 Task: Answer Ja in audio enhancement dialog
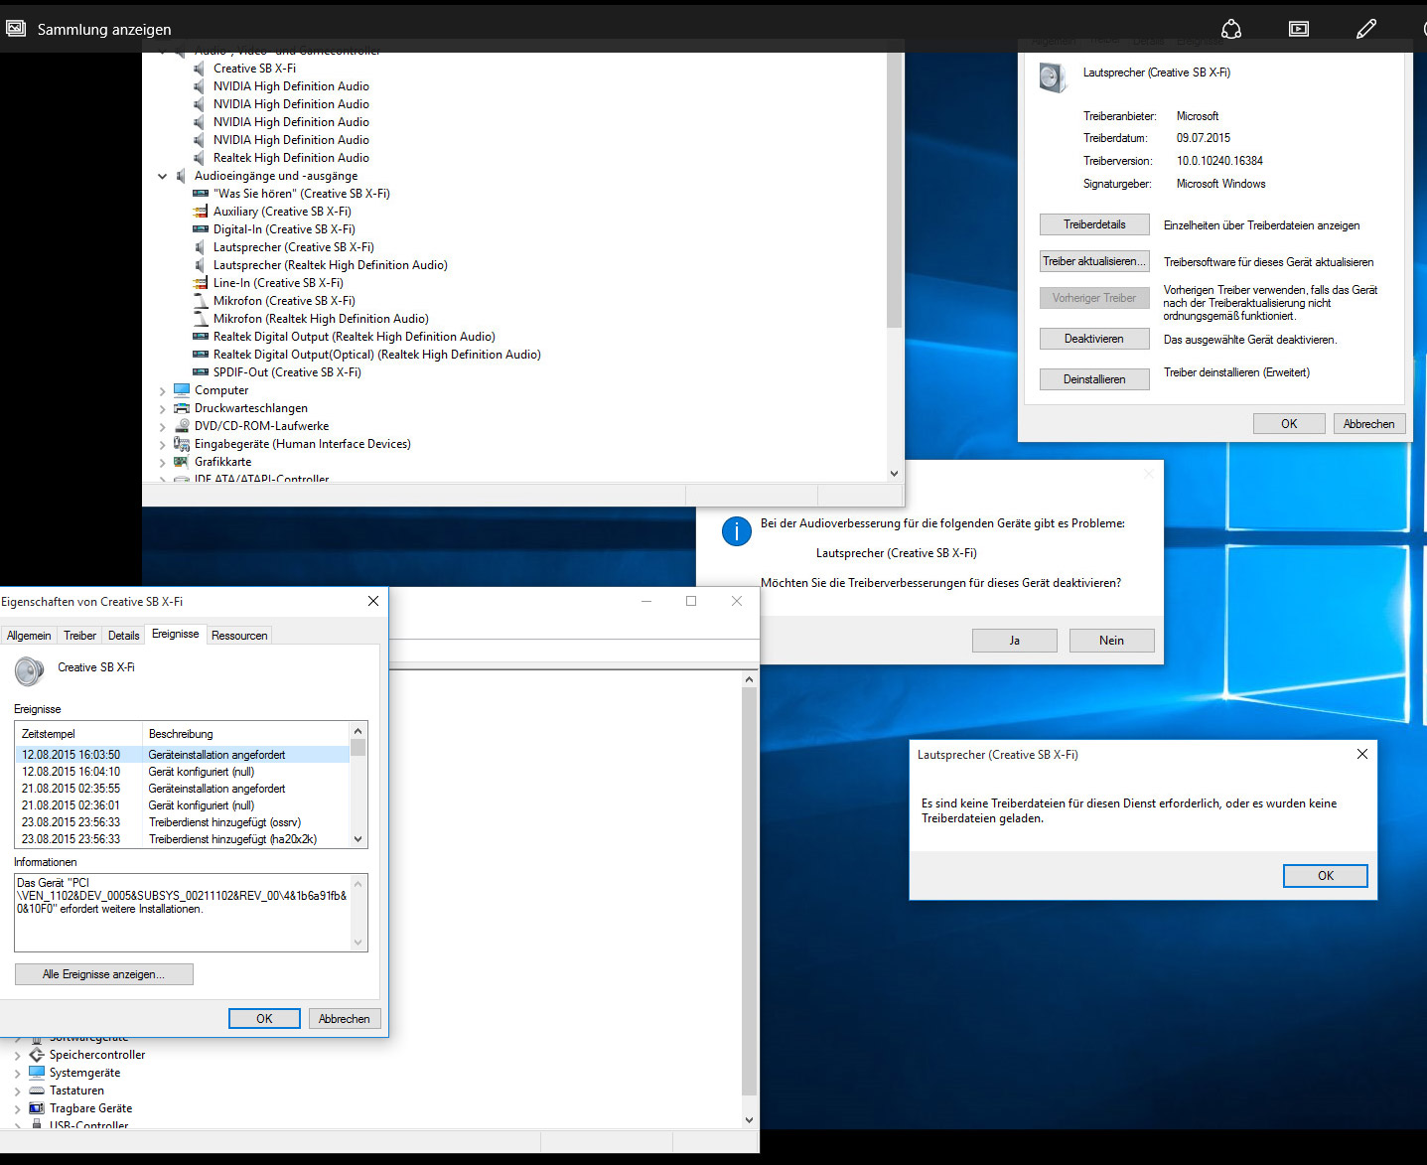pos(1014,641)
